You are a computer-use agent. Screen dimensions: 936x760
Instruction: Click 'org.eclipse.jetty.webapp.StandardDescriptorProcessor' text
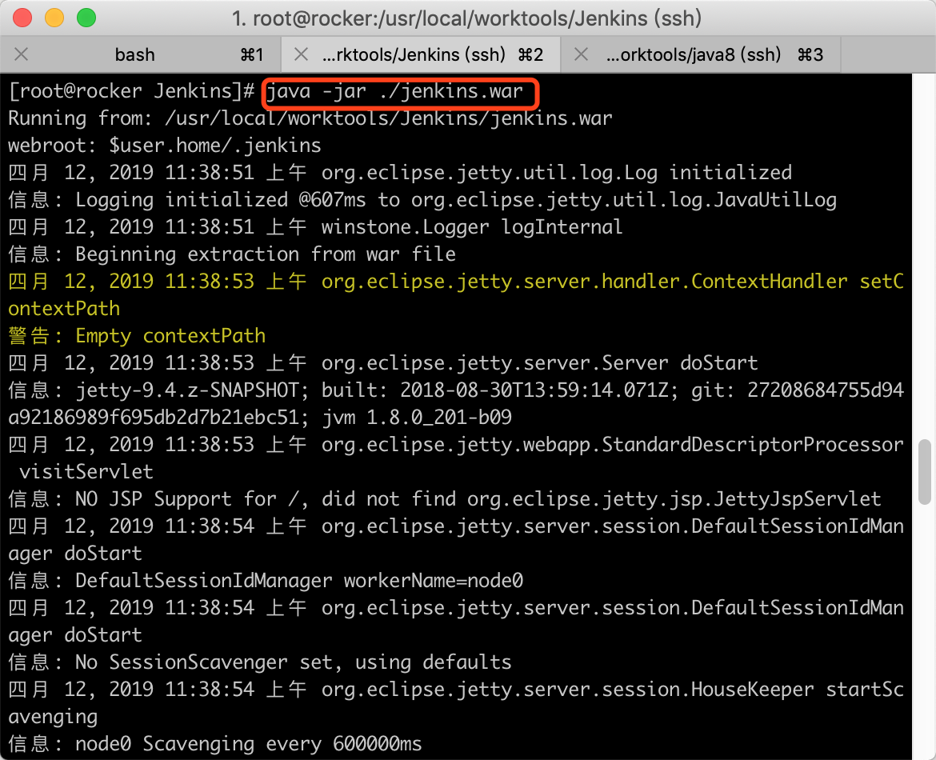click(613, 445)
